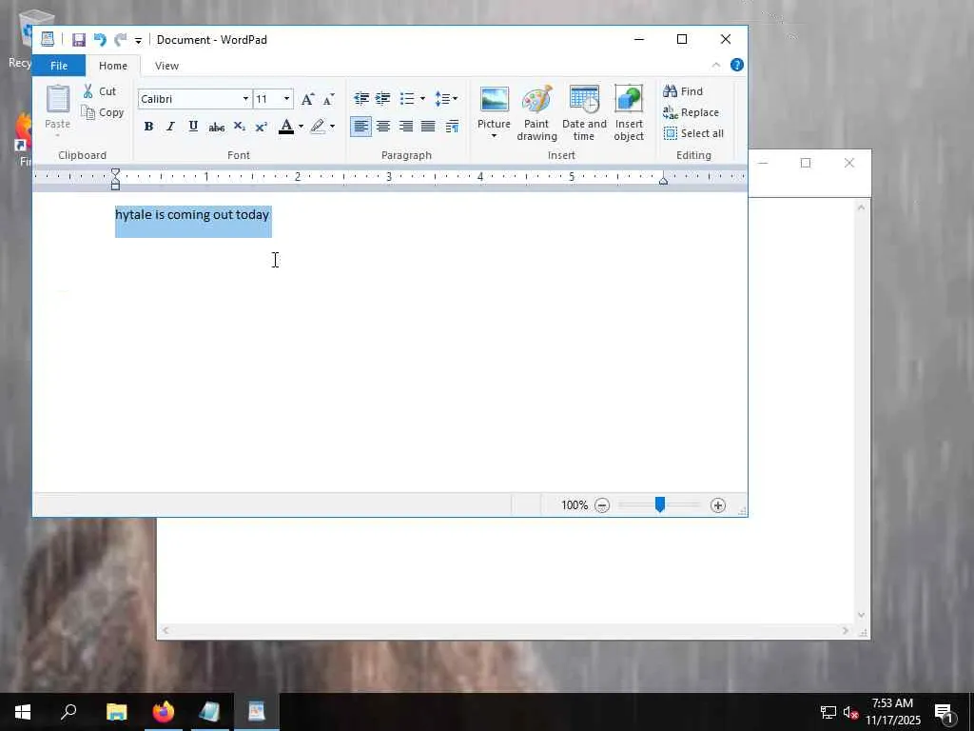Apply the black text color swatch
Image resolution: width=974 pixels, height=731 pixels.
pyautogui.click(x=285, y=127)
